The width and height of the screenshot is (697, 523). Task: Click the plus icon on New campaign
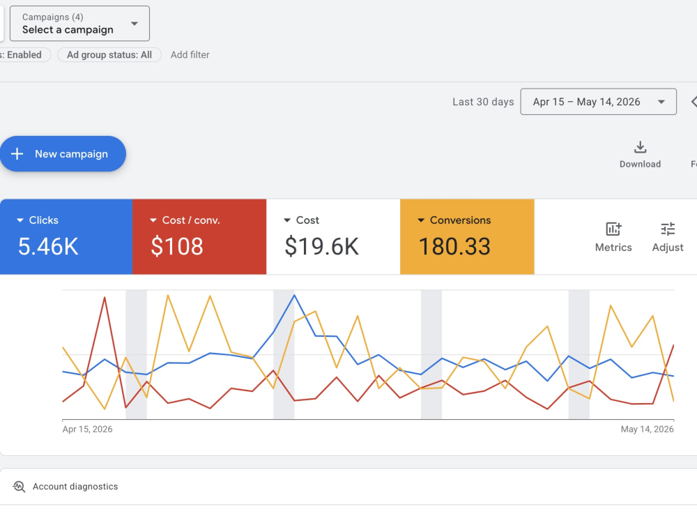[x=17, y=154]
